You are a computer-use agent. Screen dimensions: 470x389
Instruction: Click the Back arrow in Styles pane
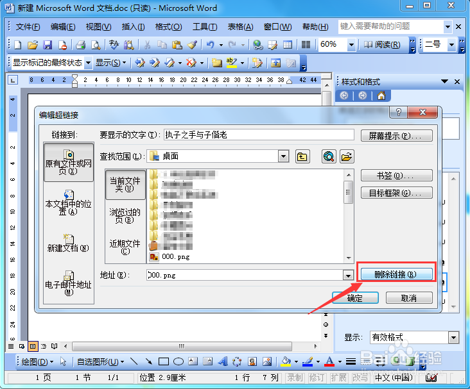point(344,95)
